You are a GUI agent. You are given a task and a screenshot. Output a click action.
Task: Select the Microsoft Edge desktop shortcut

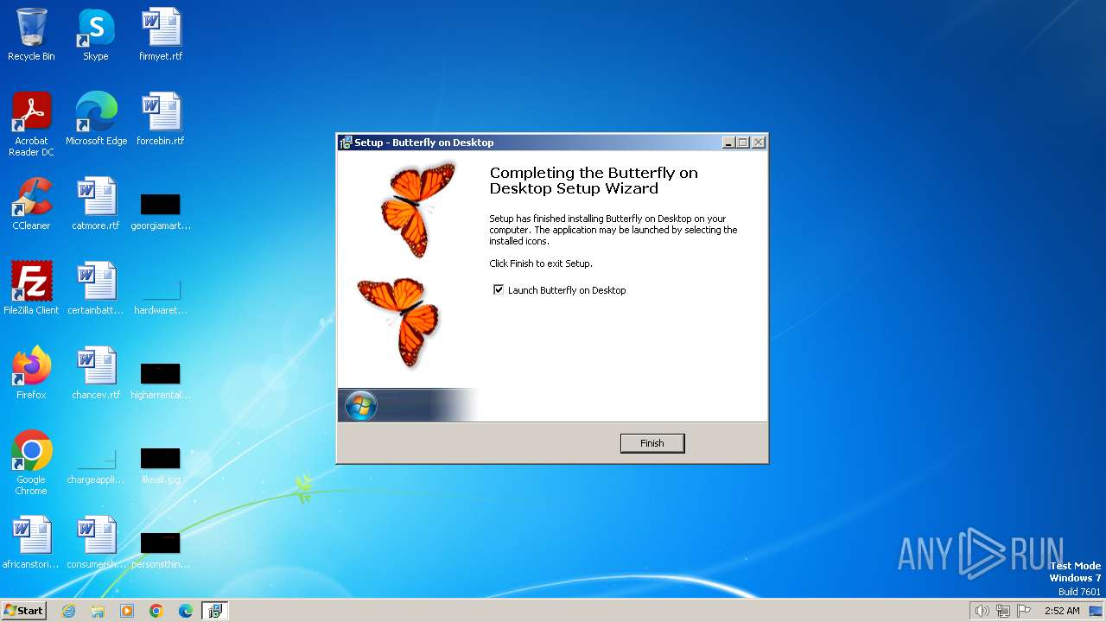96,120
